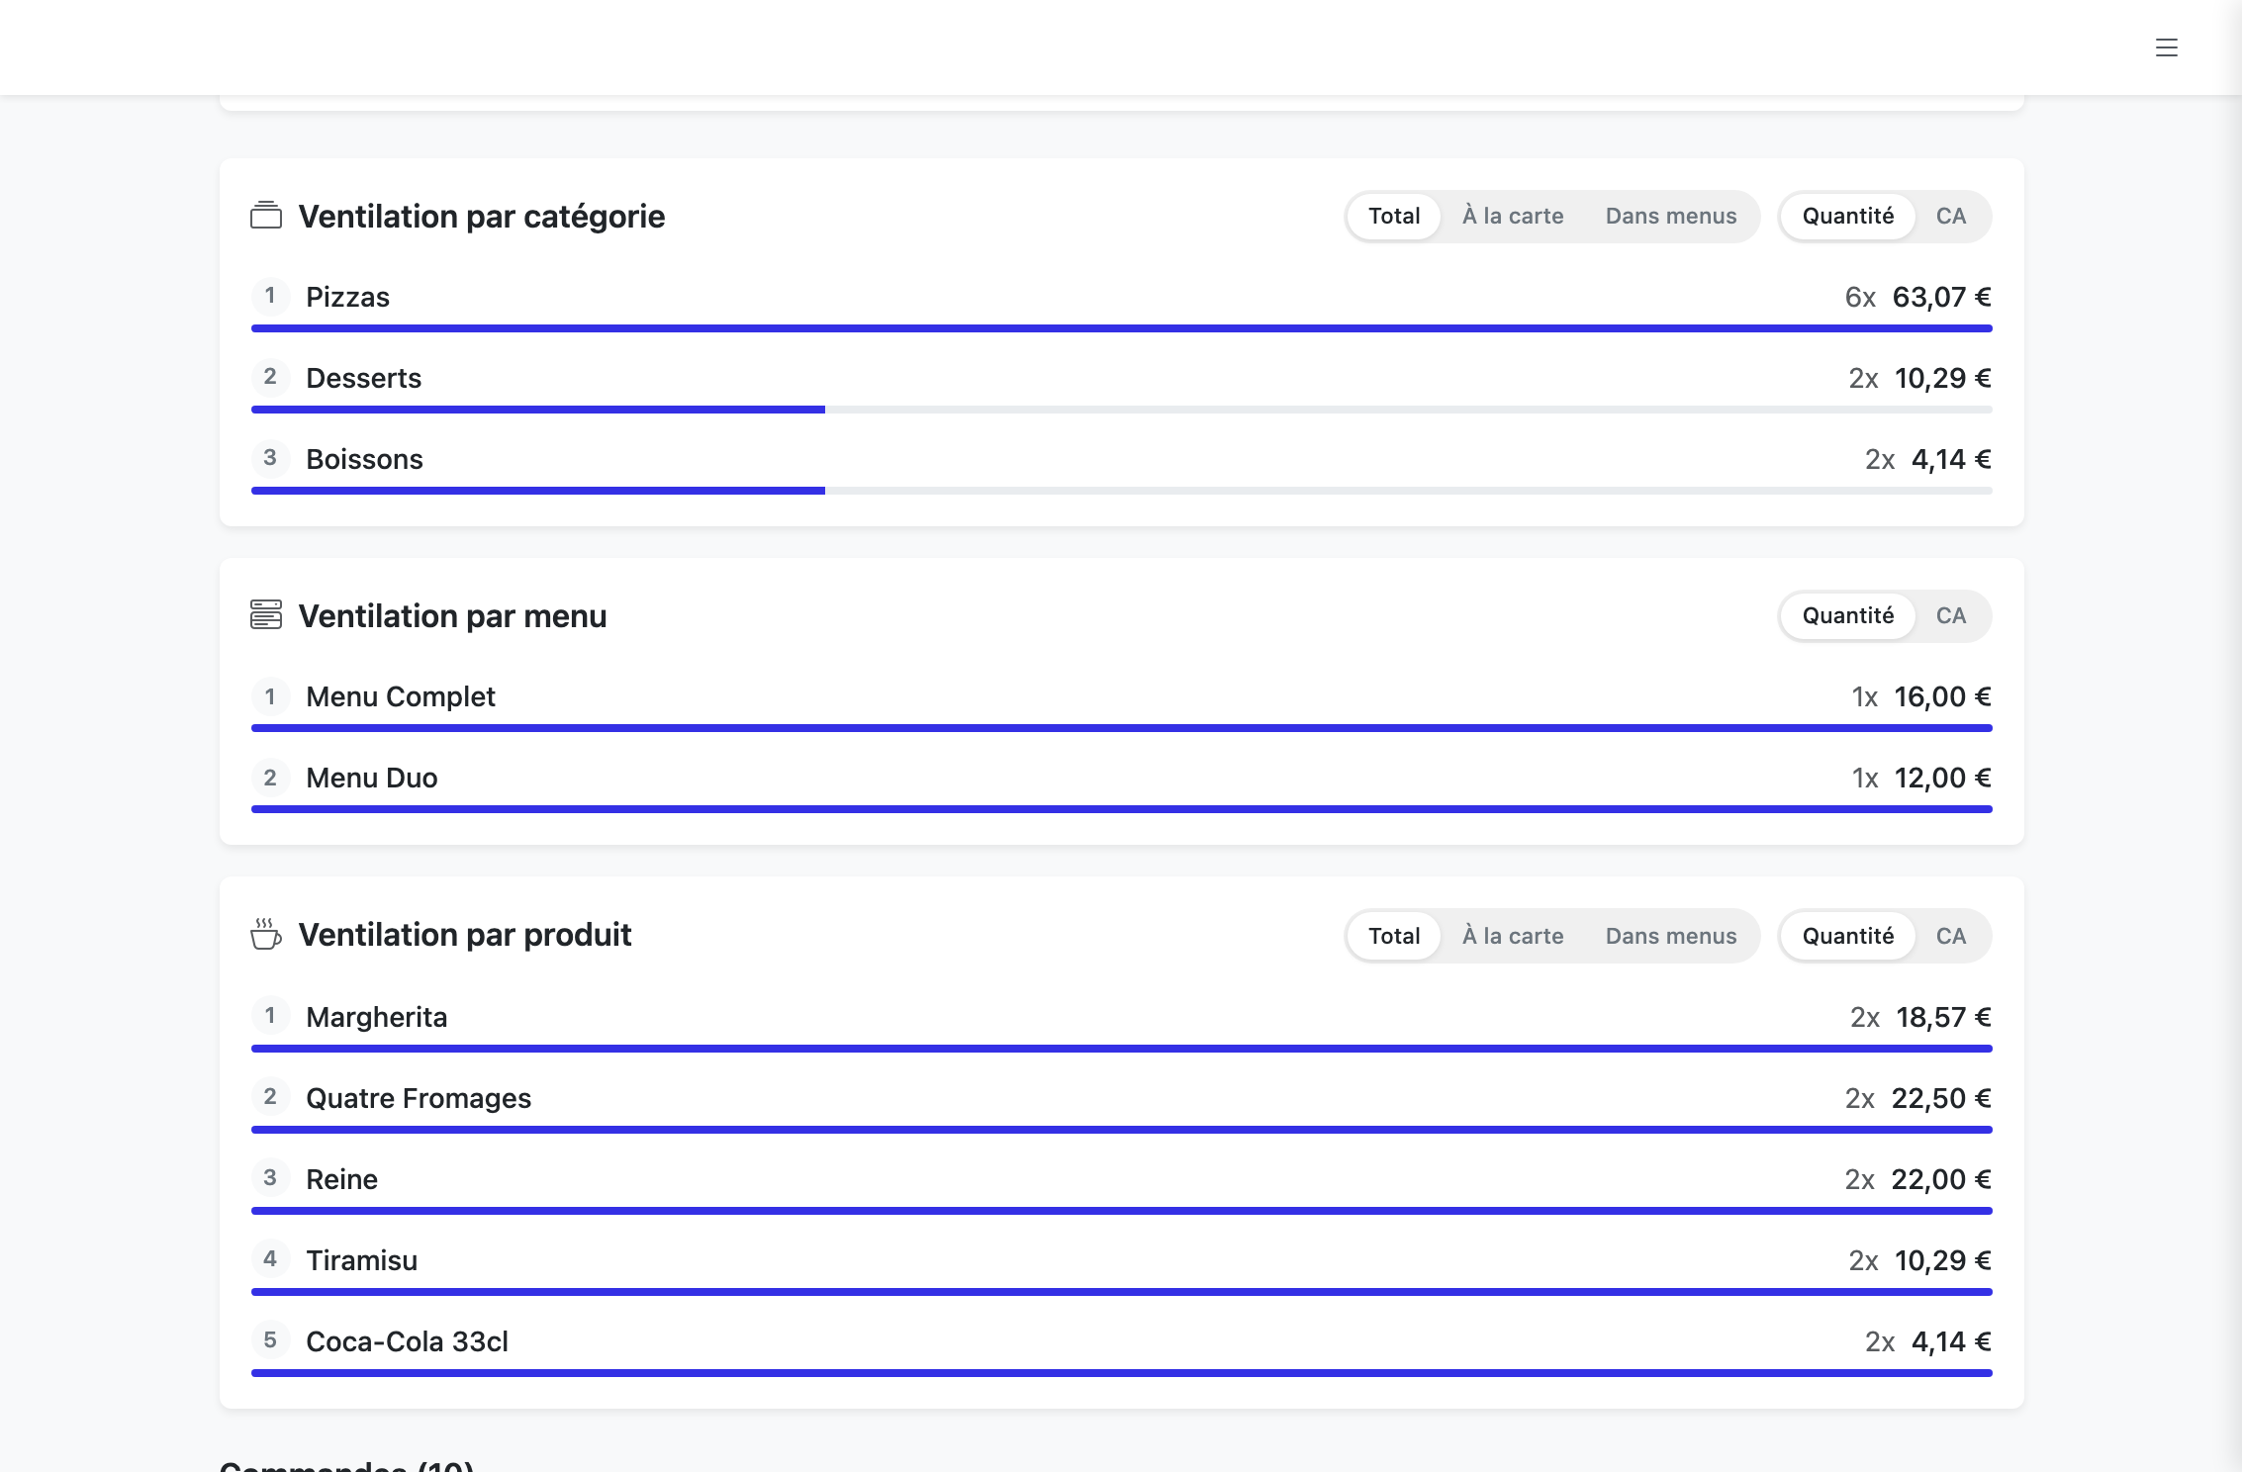
Task: Click the Margherita product name
Action: click(377, 1017)
